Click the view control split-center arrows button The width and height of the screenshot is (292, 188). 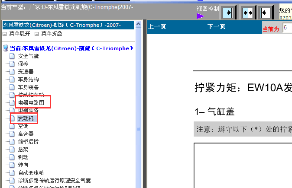coord(248,13)
